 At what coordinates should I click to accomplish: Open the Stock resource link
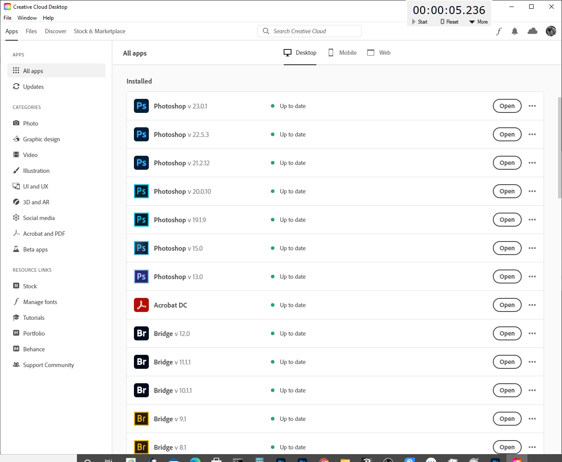(56, 286)
